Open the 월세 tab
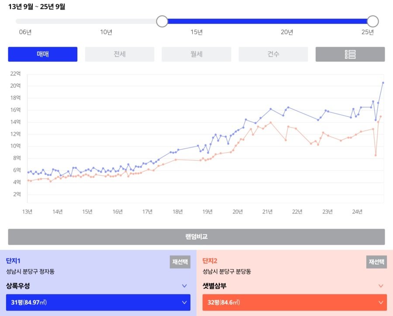The height and width of the screenshot is (316, 393). [196, 54]
